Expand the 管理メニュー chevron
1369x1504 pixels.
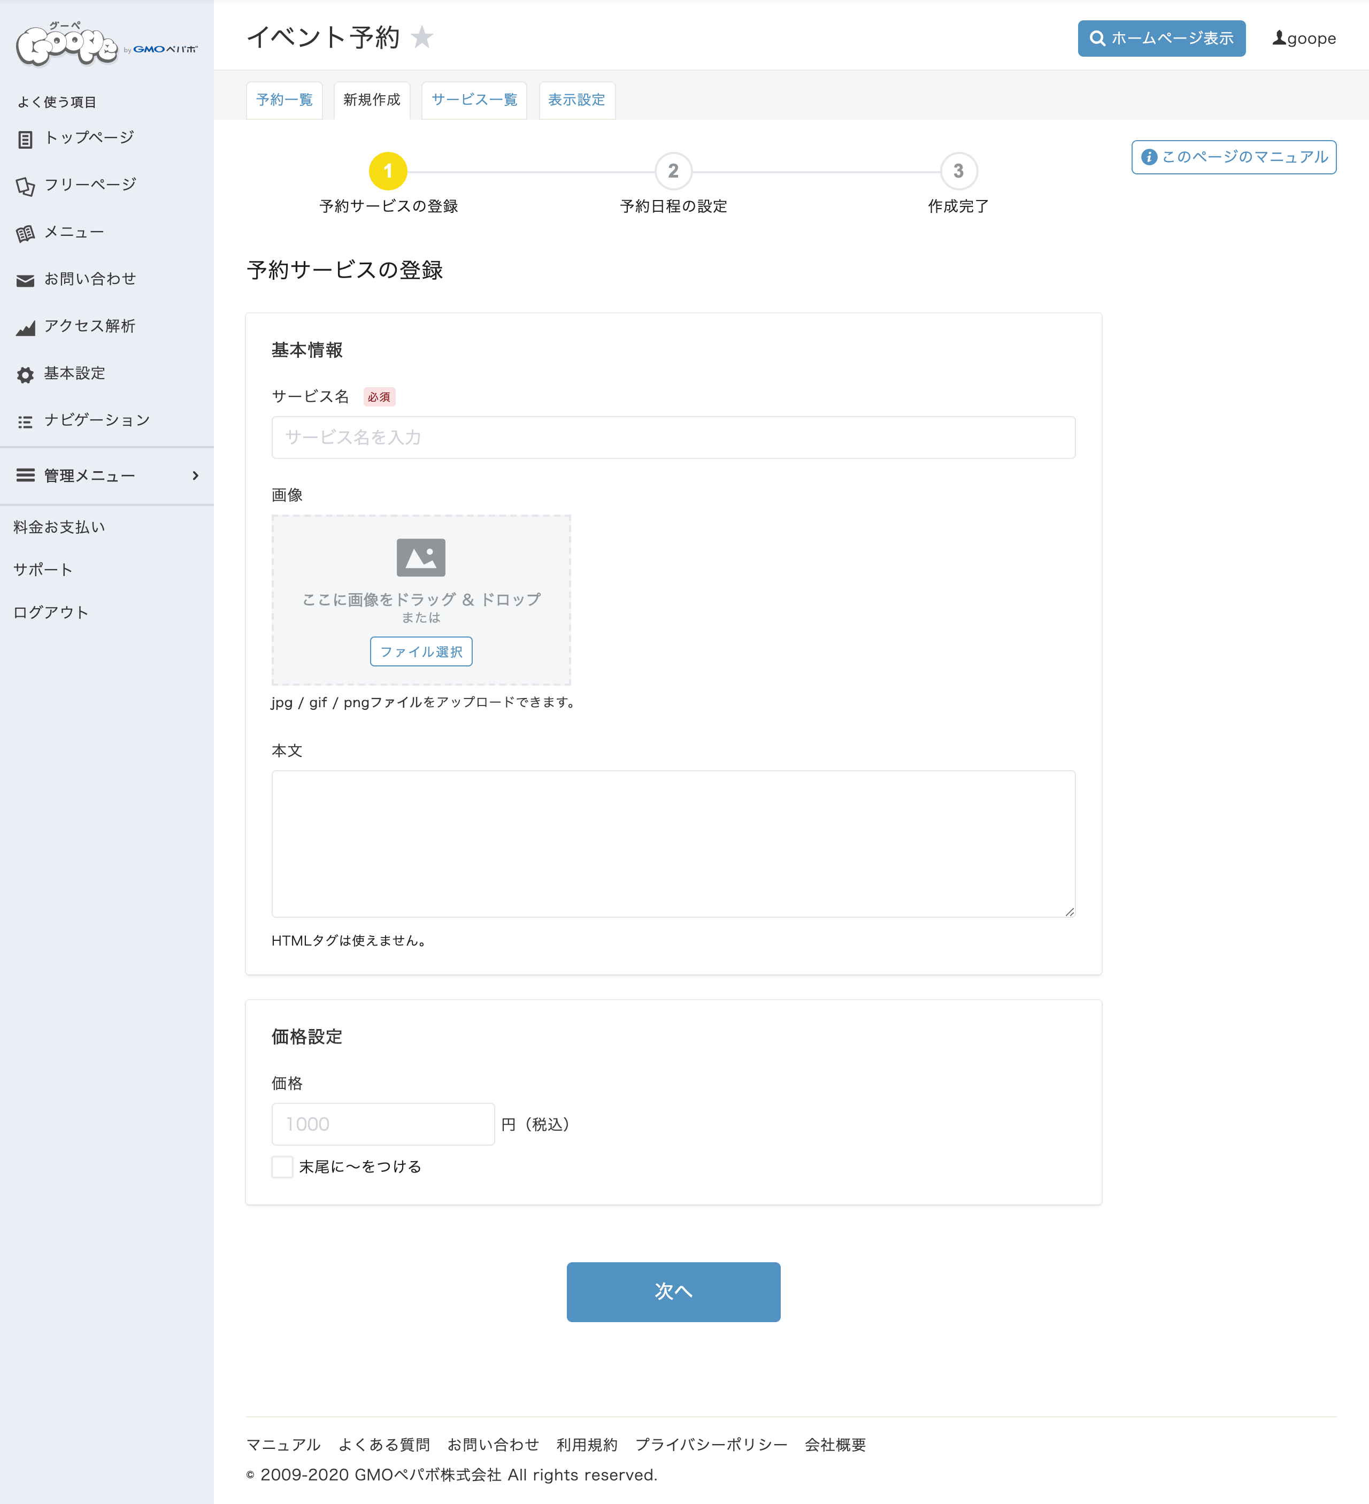(x=196, y=475)
